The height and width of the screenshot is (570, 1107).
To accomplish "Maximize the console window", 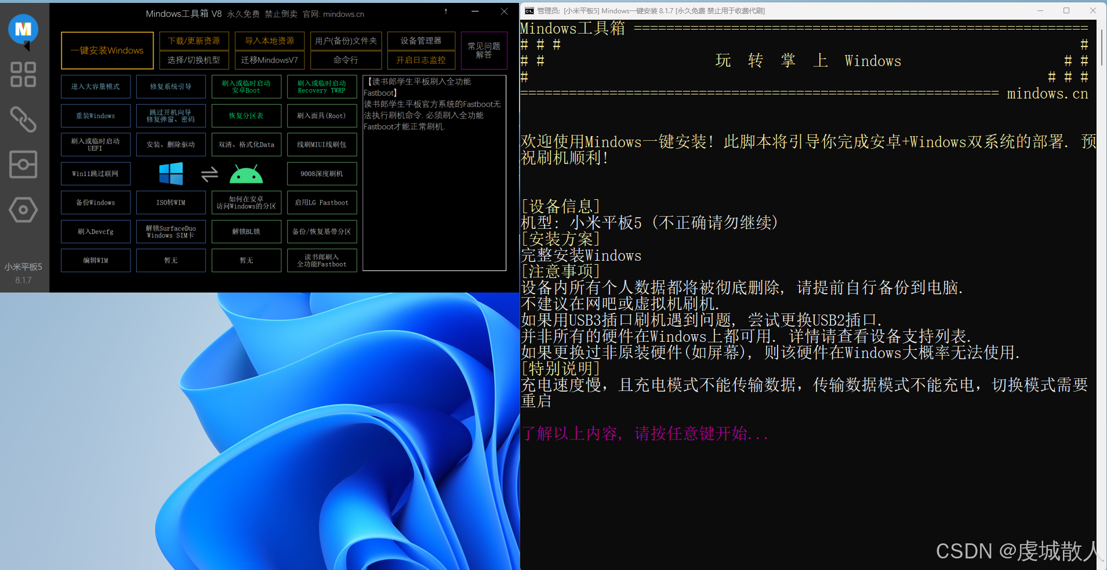I will [1066, 10].
